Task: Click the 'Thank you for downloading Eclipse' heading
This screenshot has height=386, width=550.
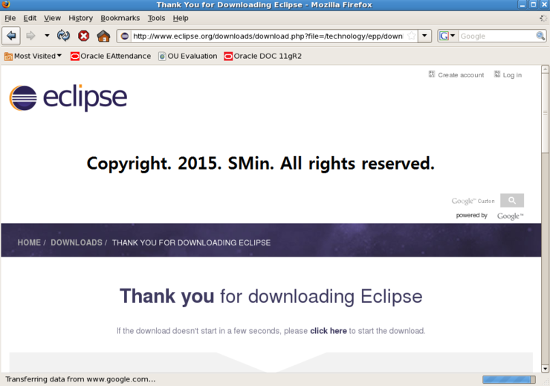Action: coord(271,296)
